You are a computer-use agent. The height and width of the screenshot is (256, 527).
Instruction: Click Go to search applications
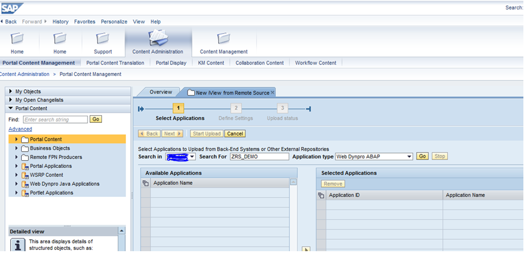[423, 156]
